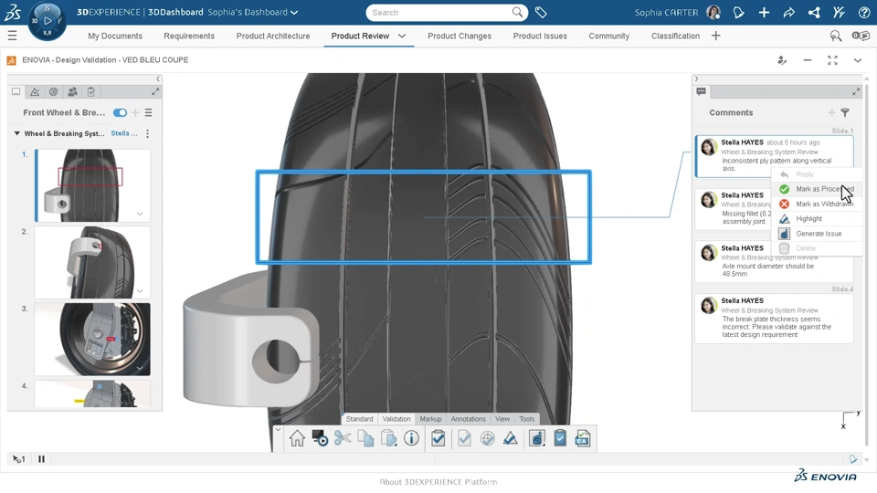Image resolution: width=877 pixels, height=493 pixels.
Task: Click the plus Add icon in top bar
Action: [x=764, y=12]
